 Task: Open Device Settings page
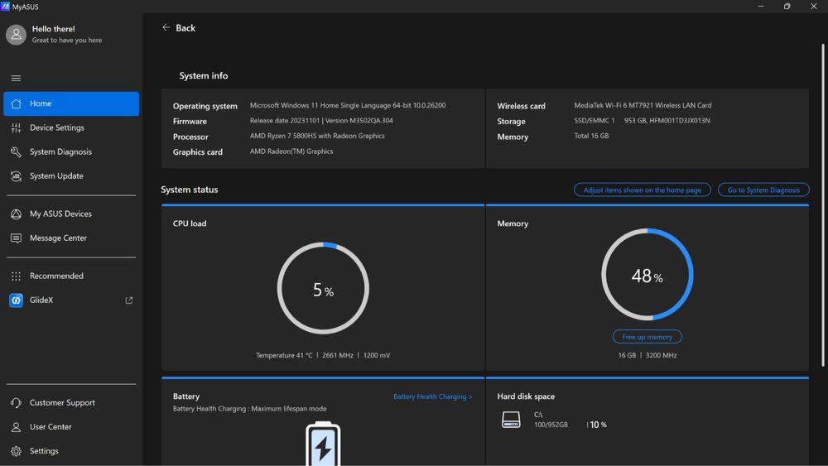pos(71,127)
